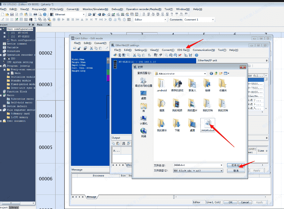The image size is (284, 209).
Task: Click Help icon in EtherNet/IP settings toolbar
Action: tap(196, 55)
